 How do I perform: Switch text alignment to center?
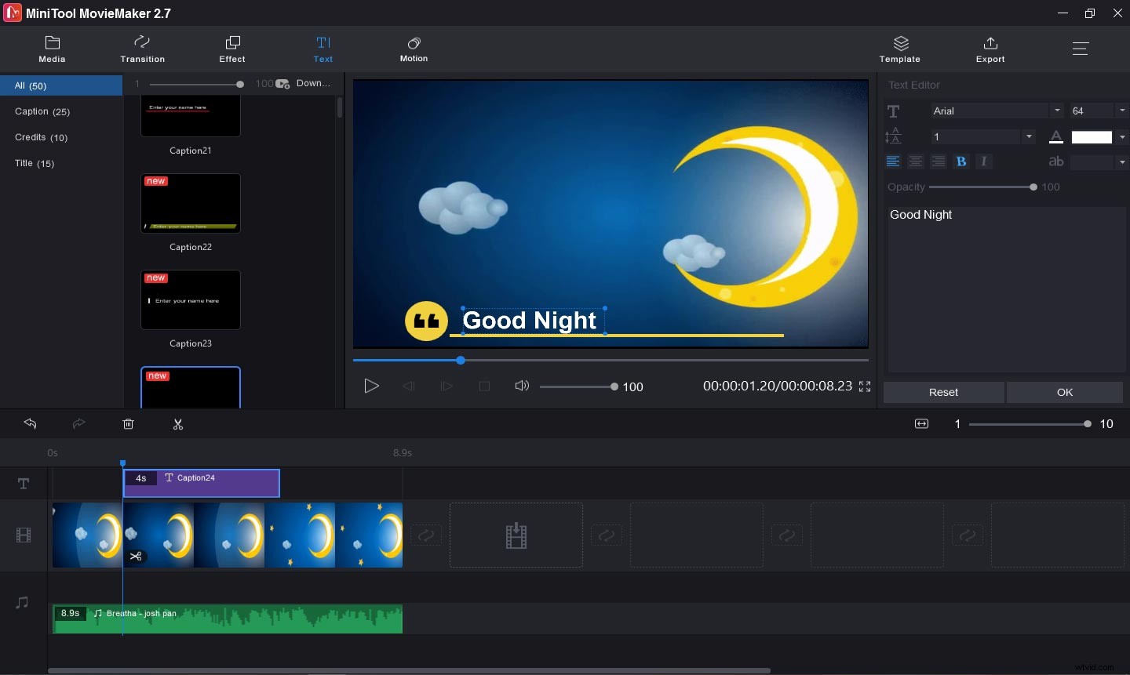click(x=916, y=161)
